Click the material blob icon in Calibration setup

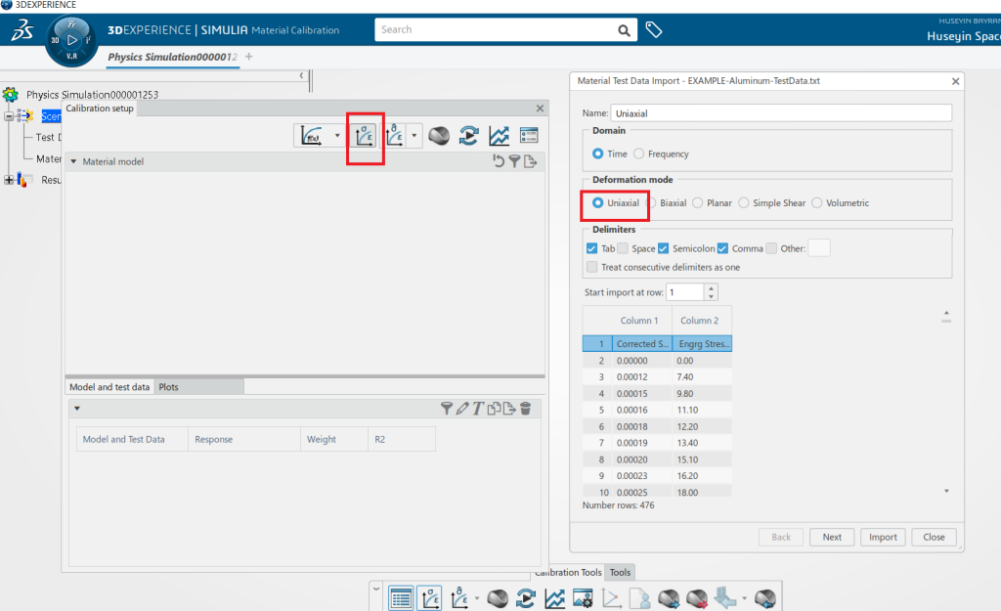coord(440,136)
